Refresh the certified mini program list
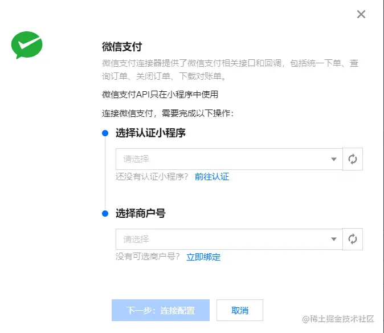The height and width of the screenshot is (333, 384). tap(353, 159)
